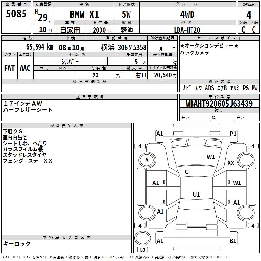Screen dimensions: 261x261
Task: Click the inspection expiry 08年10月
Action: (x=71, y=48)
